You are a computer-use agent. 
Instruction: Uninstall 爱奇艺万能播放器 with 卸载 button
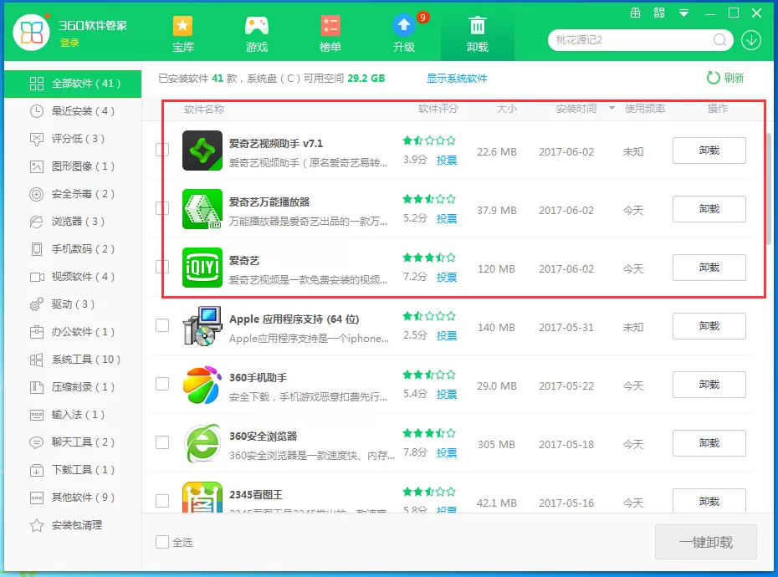[709, 209]
